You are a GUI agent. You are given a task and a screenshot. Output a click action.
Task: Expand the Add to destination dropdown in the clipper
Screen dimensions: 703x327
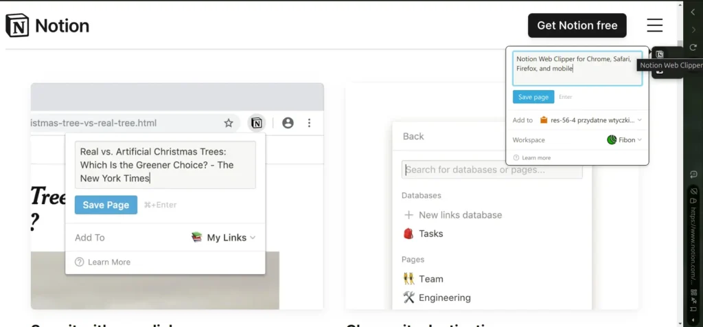tap(591, 120)
